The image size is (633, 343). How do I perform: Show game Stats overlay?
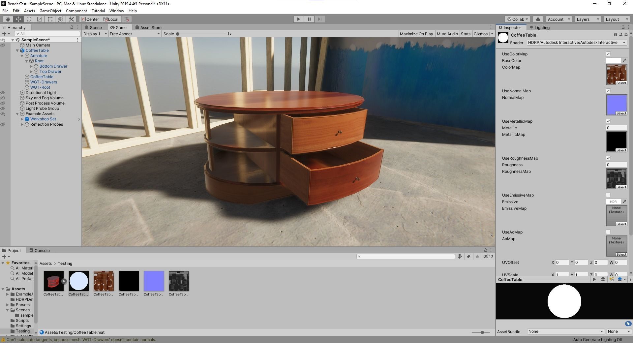tap(466, 34)
